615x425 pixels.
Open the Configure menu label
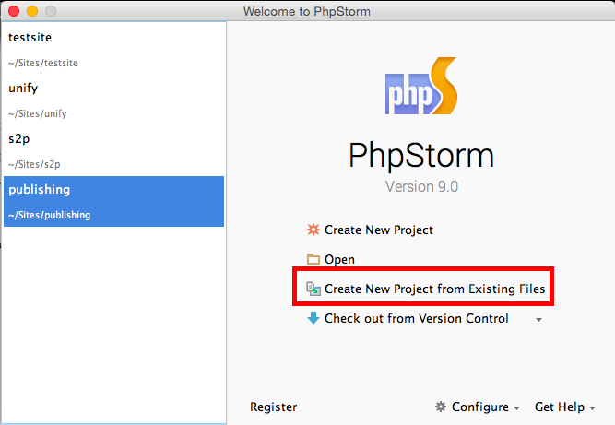pos(480,407)
